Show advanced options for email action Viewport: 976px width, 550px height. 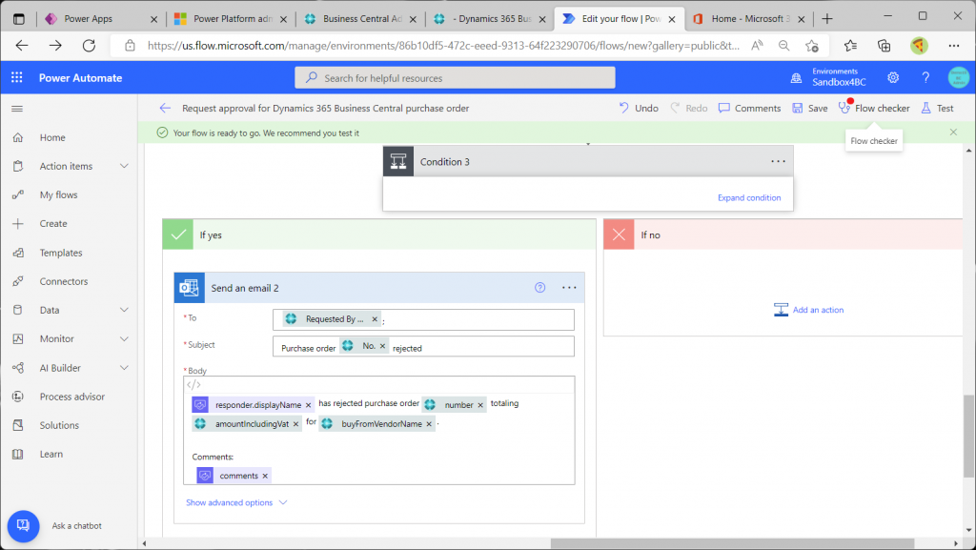click(x=236, y=502)
